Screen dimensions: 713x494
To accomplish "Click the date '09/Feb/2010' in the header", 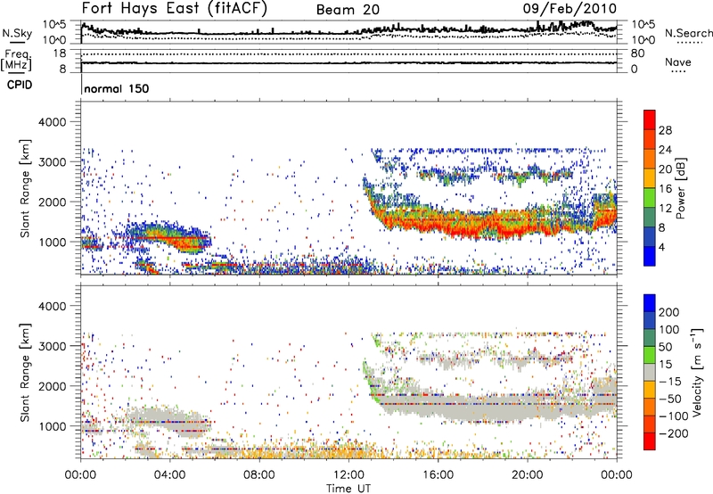I will pos(570,8).
